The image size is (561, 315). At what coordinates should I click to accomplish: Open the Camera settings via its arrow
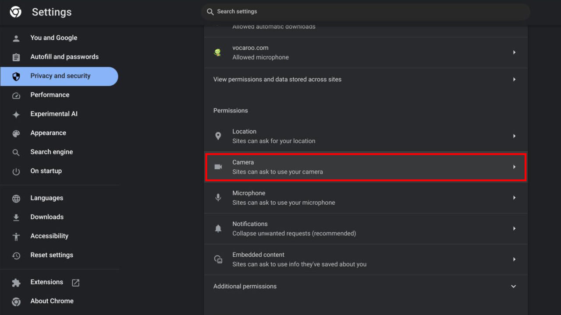(514, 167)
